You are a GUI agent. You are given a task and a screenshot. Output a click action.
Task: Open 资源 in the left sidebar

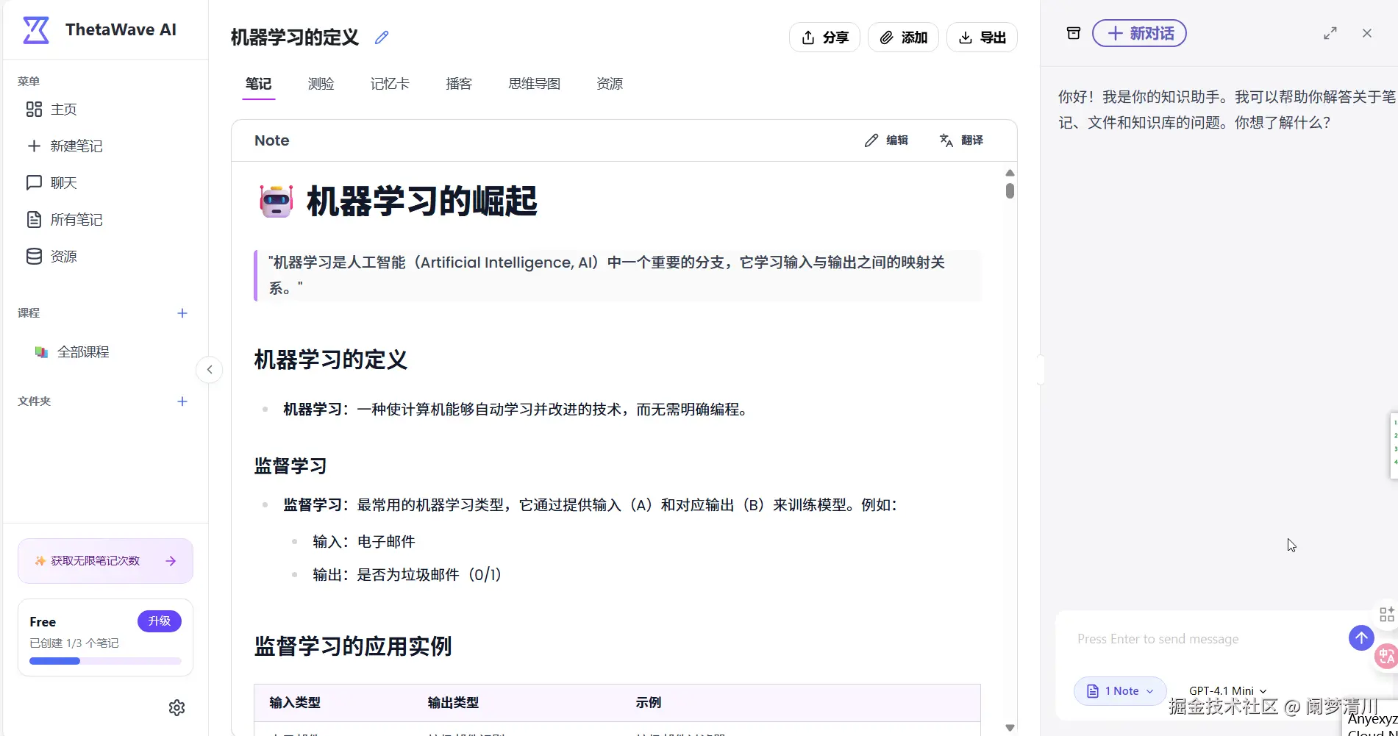[51, 257]
